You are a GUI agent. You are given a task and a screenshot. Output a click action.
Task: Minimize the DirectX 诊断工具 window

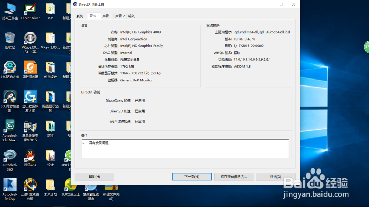pos(269,4)
